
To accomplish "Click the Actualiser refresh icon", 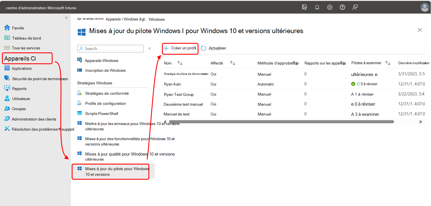I will click(x=204, y=48).
